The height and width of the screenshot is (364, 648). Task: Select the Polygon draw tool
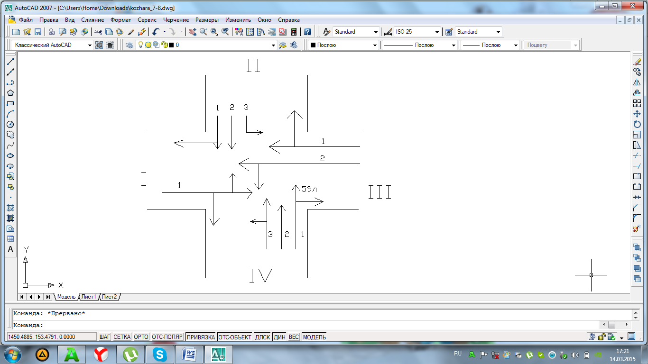pyautogui.click(x=10, y=93)
